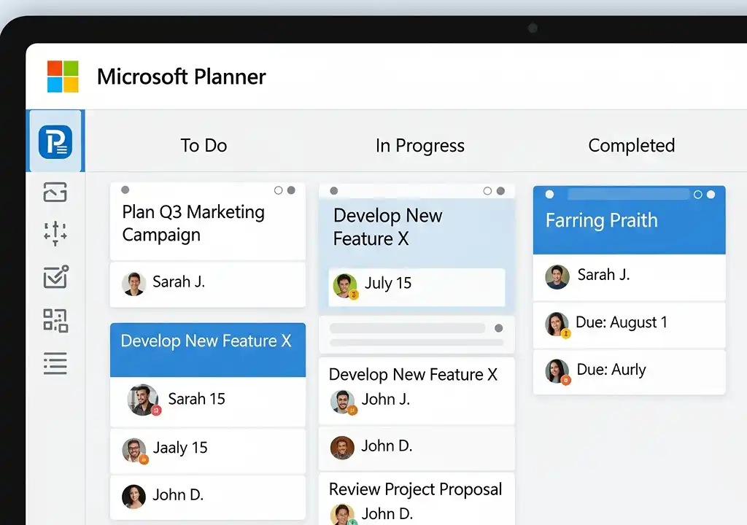Click John D. avatar below John J.

coord(342,448)
